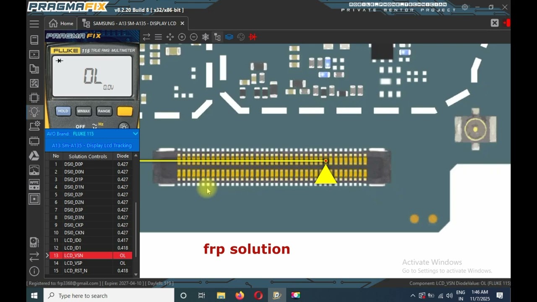Zoom out with the minus circle icon
The image size is (537, 302).
193,37
